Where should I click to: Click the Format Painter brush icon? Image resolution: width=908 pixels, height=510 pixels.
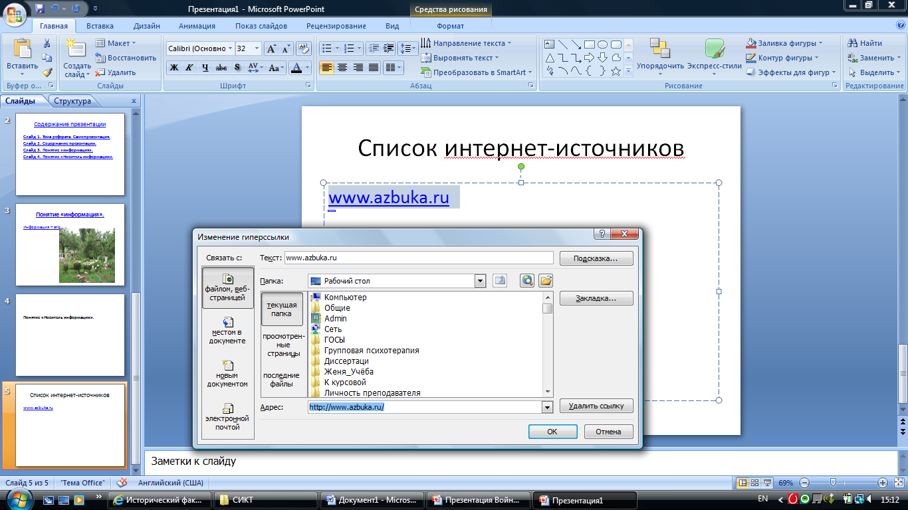coord(47,72)
